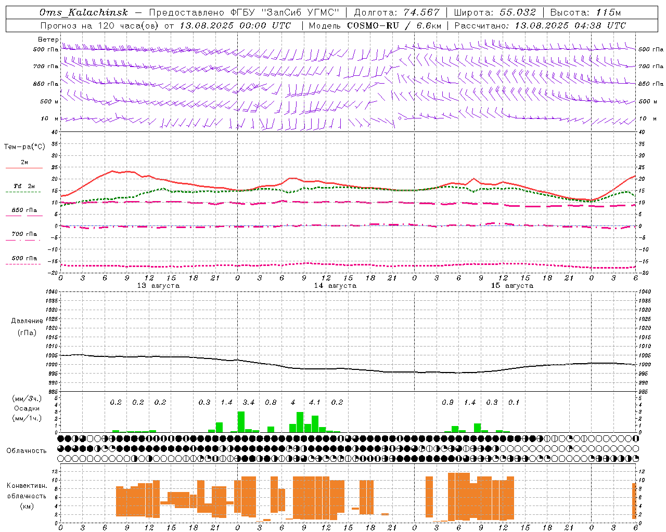Click the dotted pink sample under the 500 гПа legend
The width and height of the screenshot is (666, 532).
tap(23, 264)
